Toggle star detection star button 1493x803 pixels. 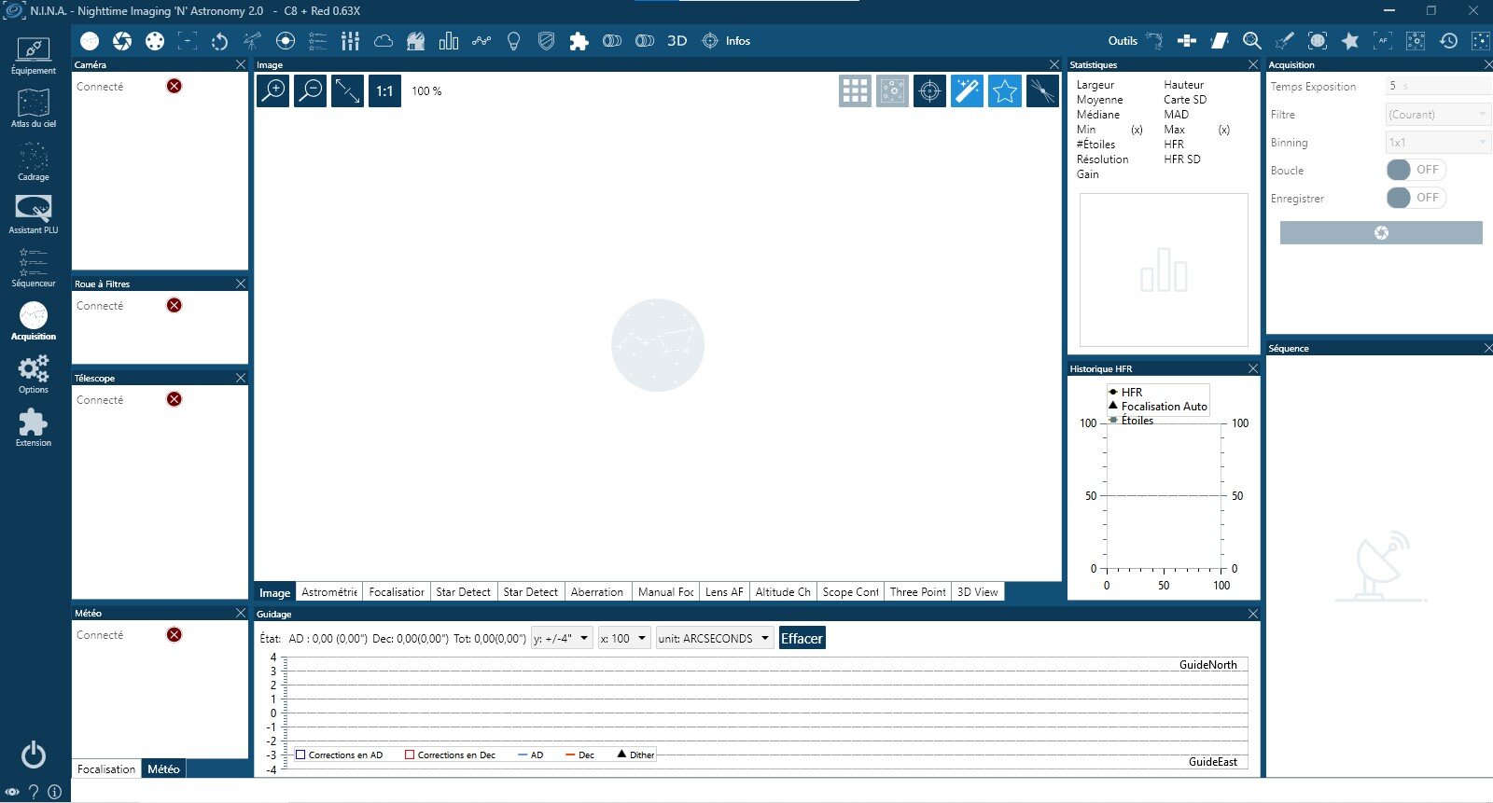(1005, 90)
